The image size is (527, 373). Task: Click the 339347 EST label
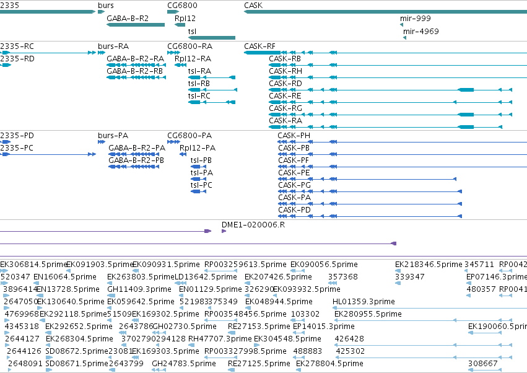tap(410, 277)
